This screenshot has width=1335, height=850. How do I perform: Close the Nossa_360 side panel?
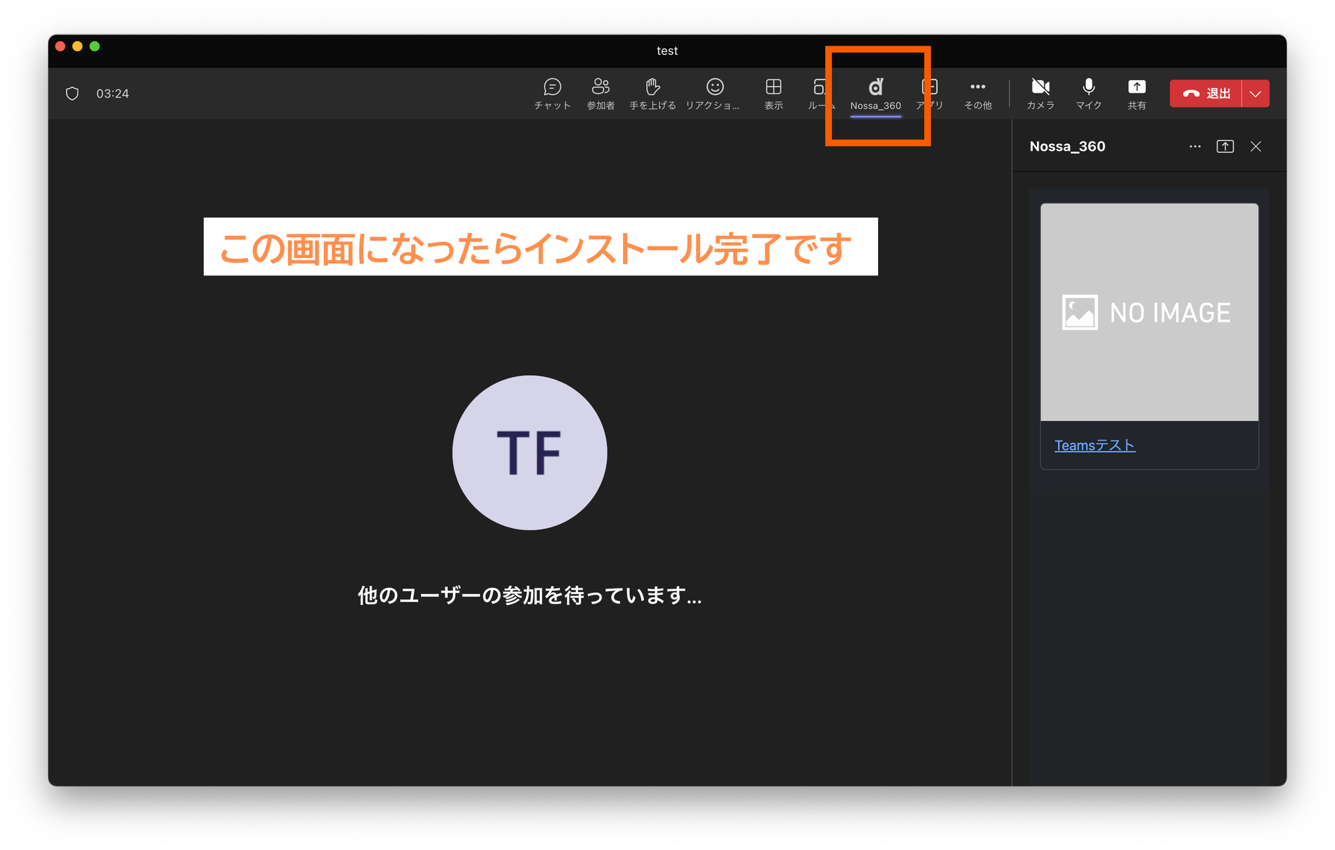[x=1255, y=147]
